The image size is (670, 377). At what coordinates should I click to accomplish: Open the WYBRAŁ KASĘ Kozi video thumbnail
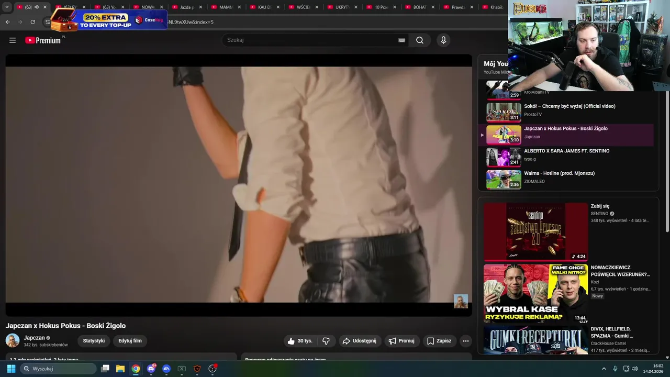(535, 293)
